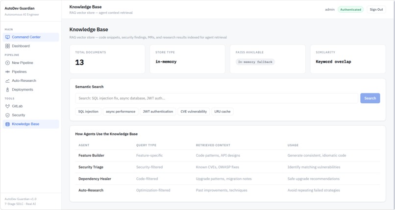Select the JWT authentication suggestion chip
This screenshot has height=210, width=395.
tap(158, 112)
